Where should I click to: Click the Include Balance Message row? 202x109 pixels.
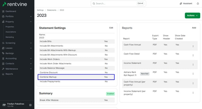(x=77, y=68)
